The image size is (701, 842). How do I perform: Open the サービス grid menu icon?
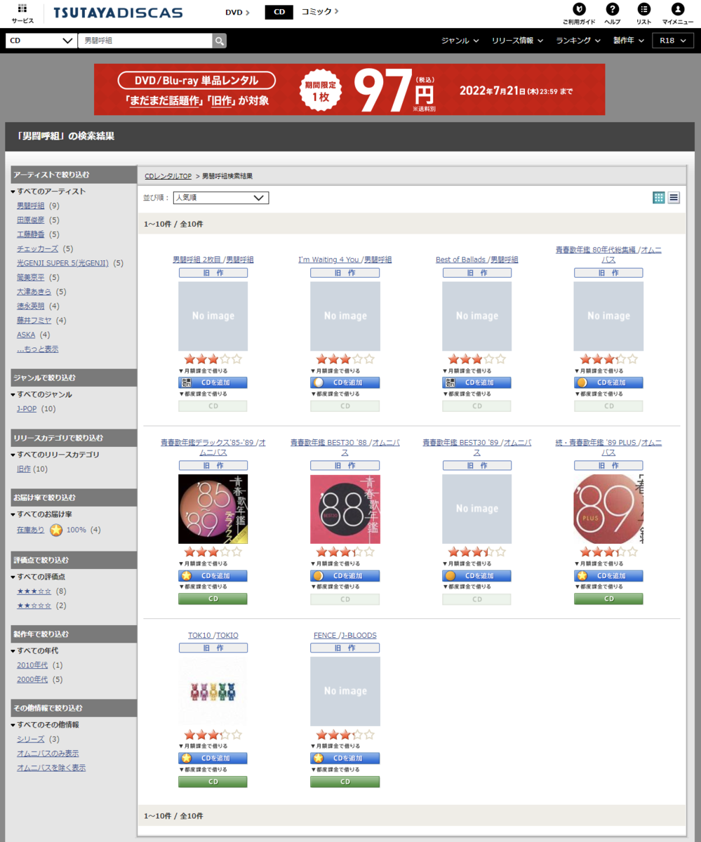[x=22, y=9]
